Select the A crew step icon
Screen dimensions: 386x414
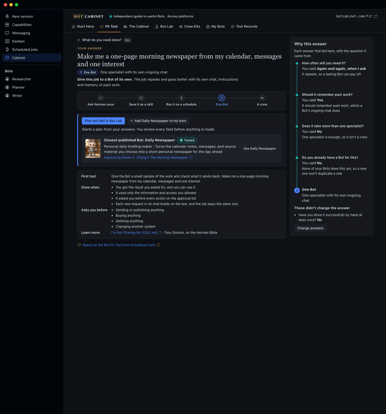(262, 98)
